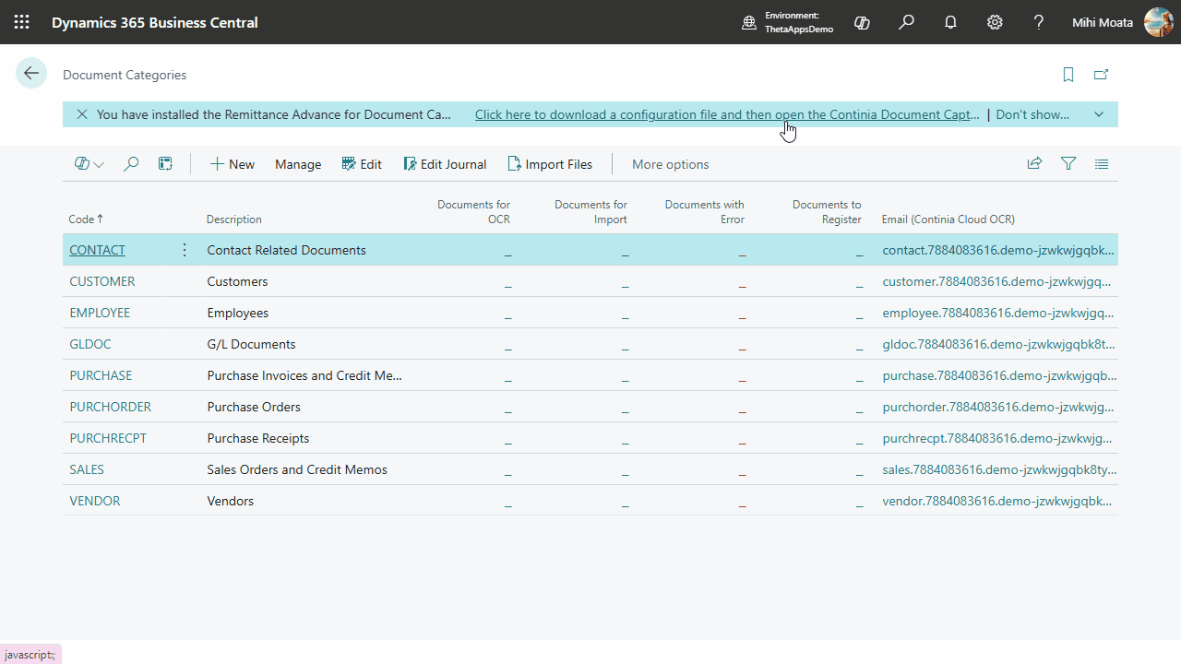This screenshot has height=664, width=1181.
Task: Sort by the Description column header
Action: [234, 219]
